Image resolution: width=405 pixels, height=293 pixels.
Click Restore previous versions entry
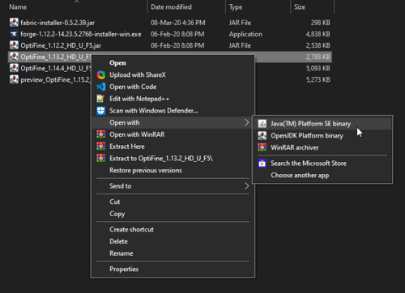pyautogui.click(x=146, y=171)
